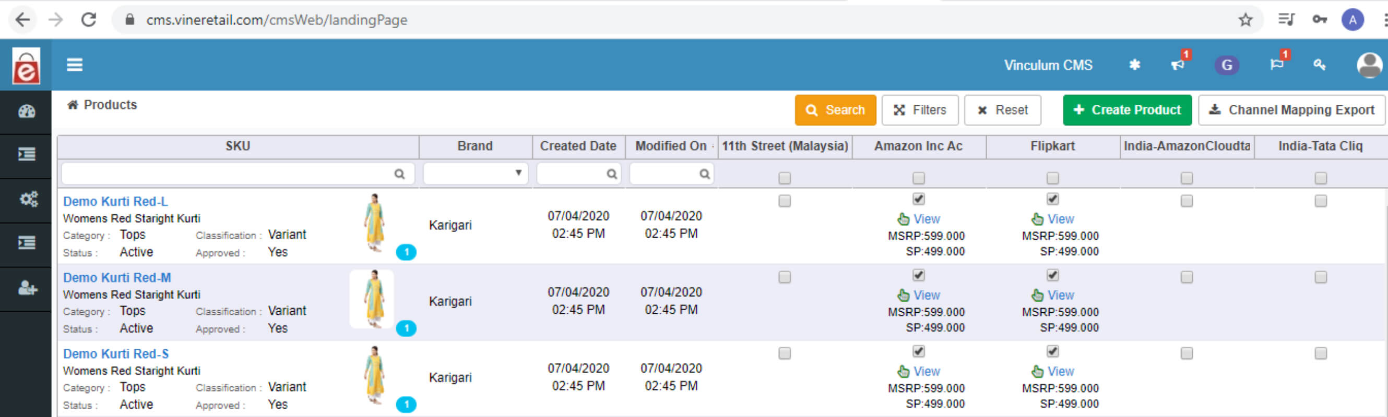Image resolution: width=1388 pixels, height=417 pixels.
Task: Open the hamburger menu in header
Action: [74, 65]
